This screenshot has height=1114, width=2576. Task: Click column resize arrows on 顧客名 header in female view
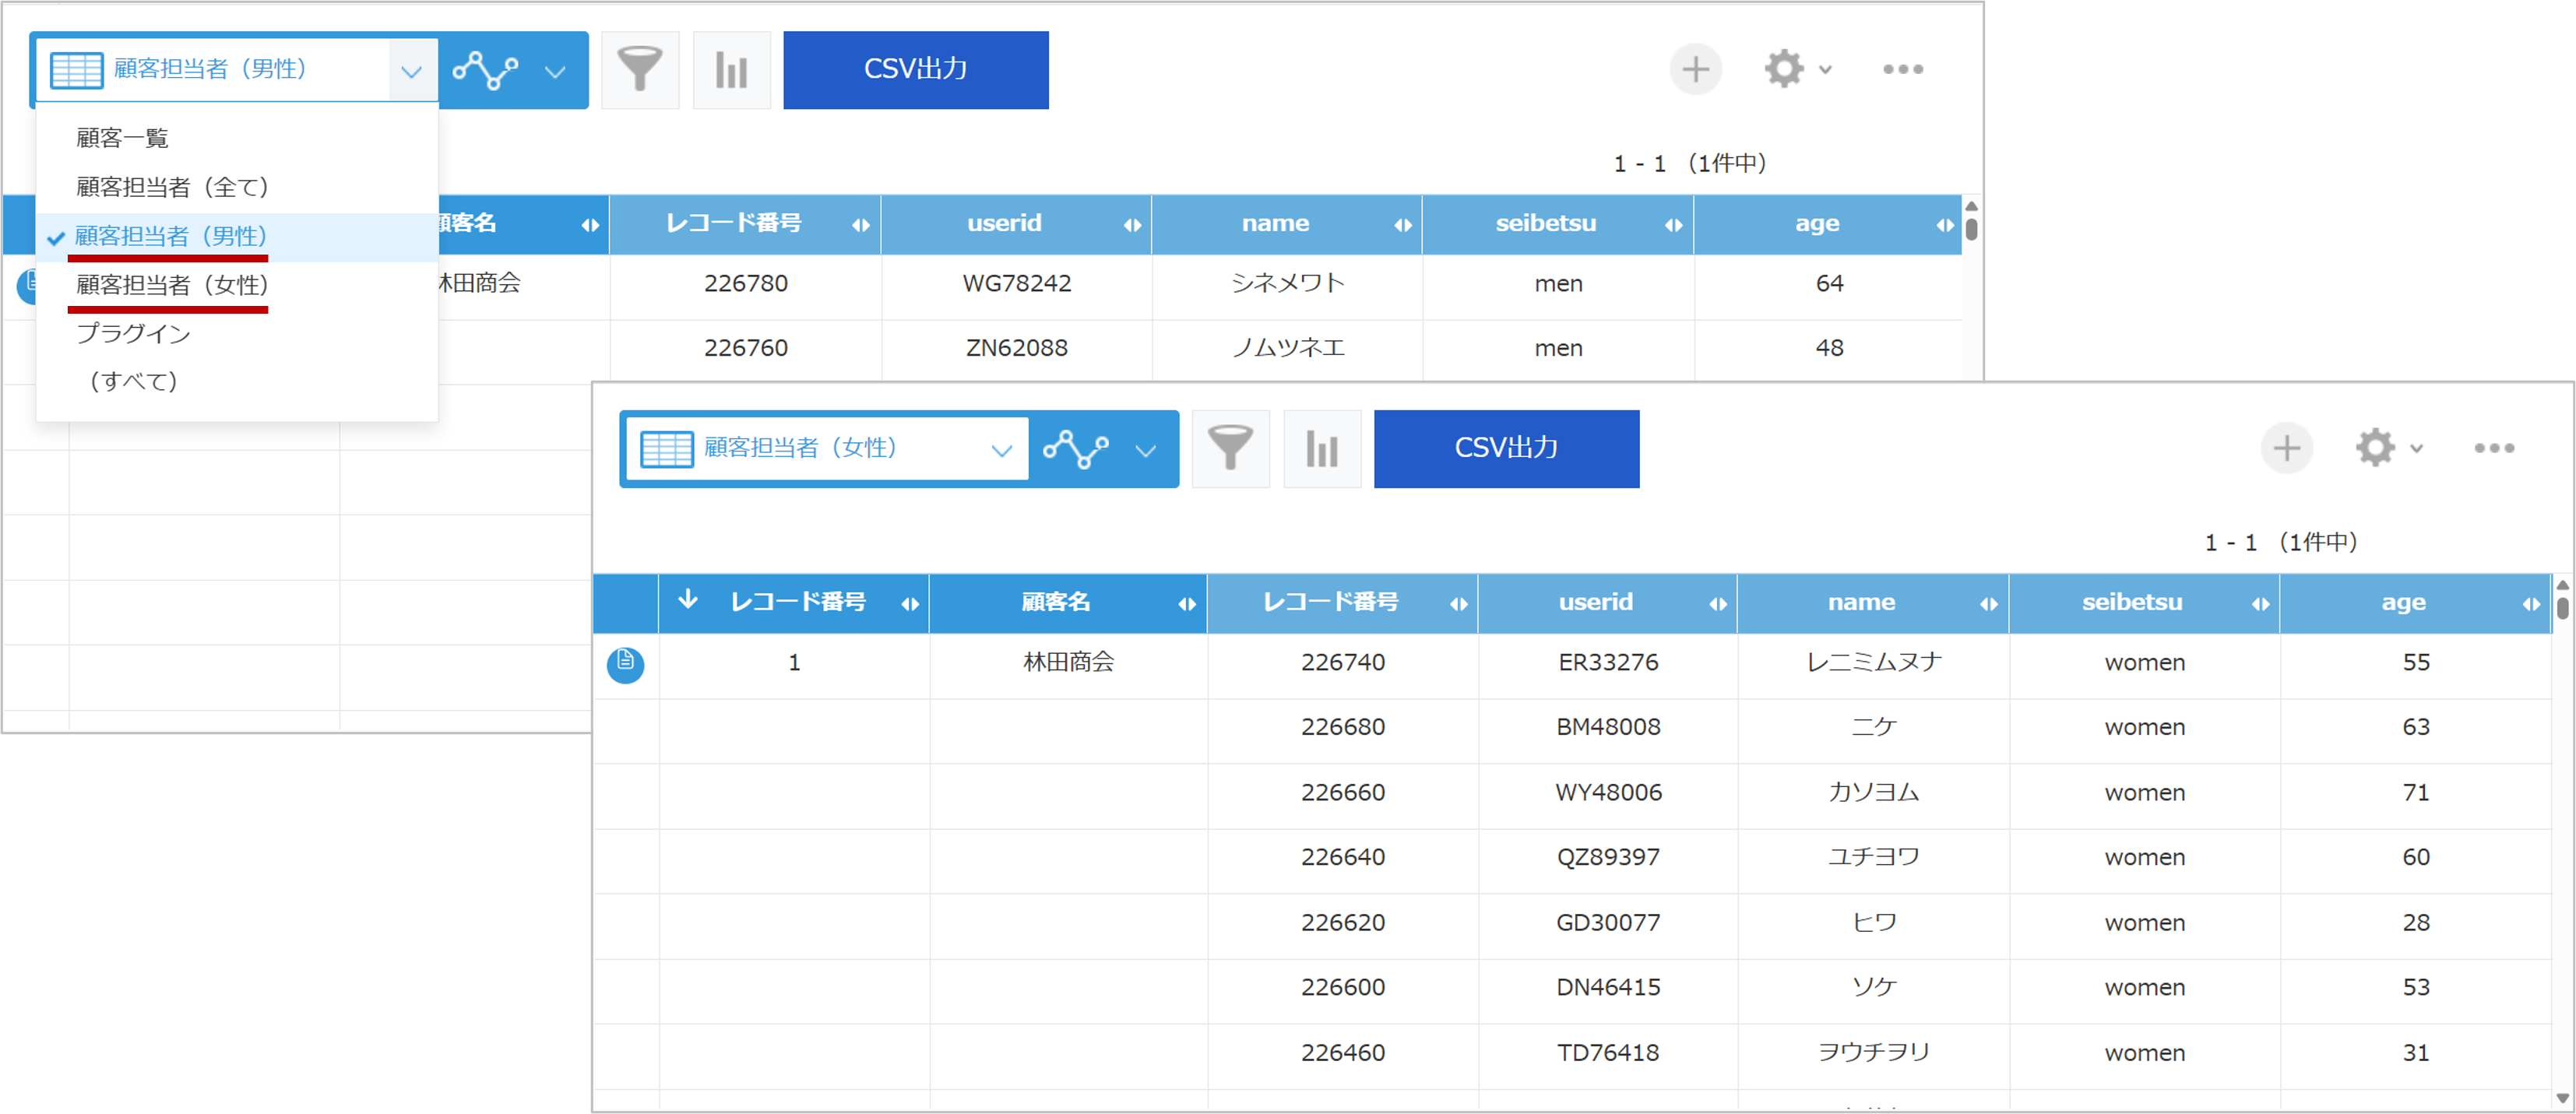coord(1186,604)
